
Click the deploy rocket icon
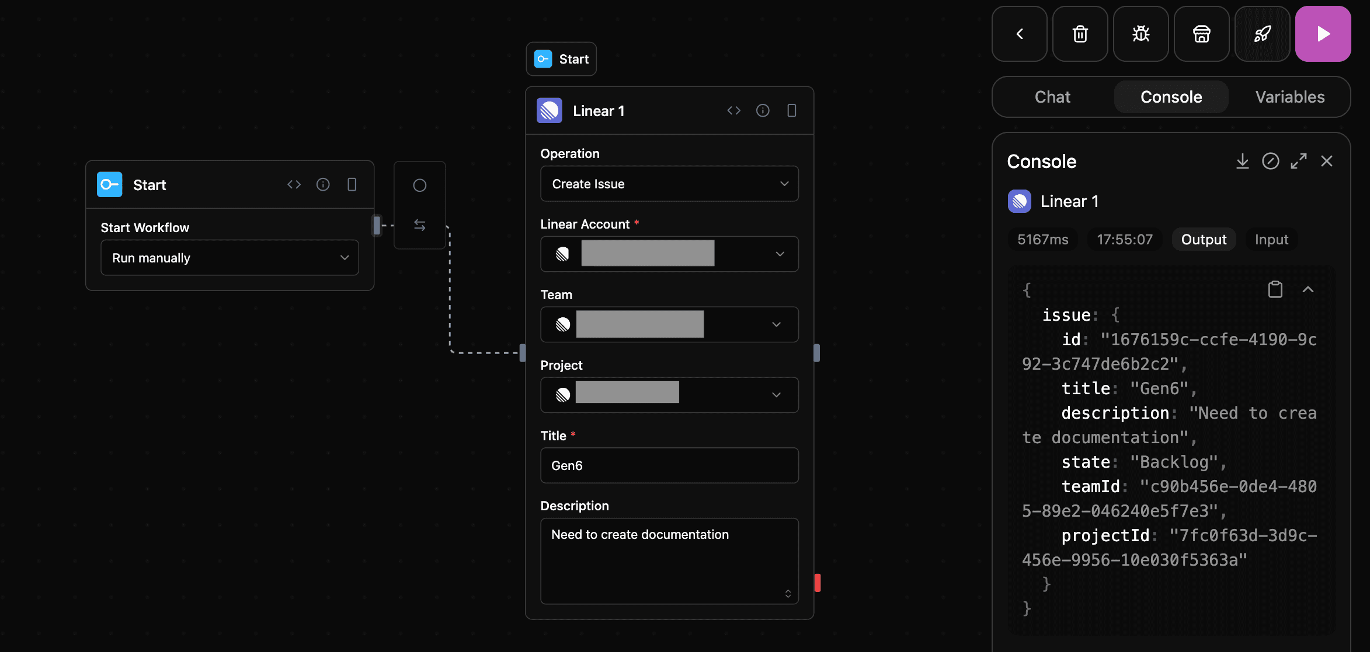coord(1261,34)
